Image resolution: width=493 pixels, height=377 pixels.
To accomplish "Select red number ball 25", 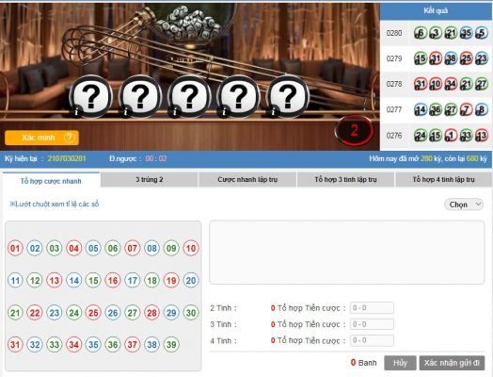I will point(93,312).
